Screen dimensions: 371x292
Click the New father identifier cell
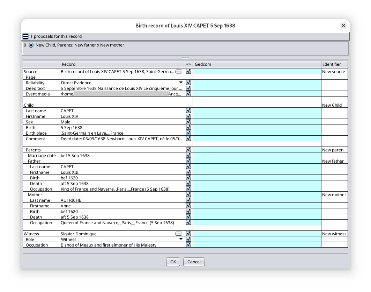(335, 161)
